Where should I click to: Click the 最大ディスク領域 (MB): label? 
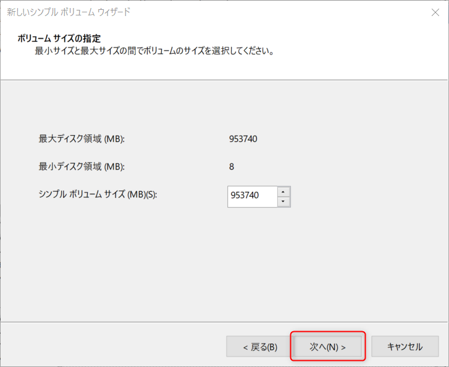[x=82, y=139]
